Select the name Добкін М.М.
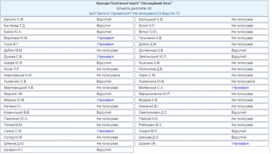This screenshot has width=272, height=154. coord(13,51)
